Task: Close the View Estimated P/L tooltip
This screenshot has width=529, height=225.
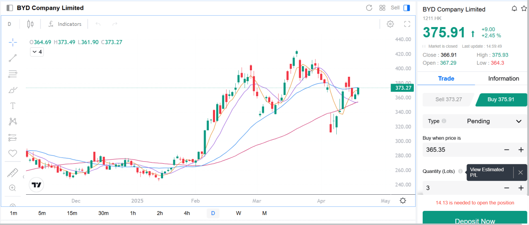Action: [520, 172]
